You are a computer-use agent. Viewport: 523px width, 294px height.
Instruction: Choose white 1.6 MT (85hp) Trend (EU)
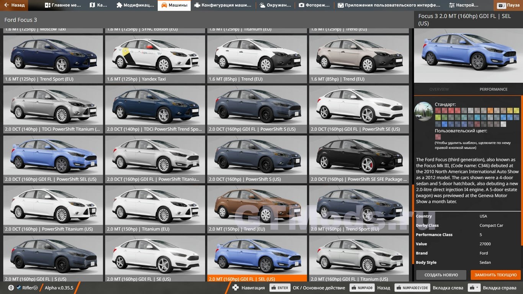point(257,60)
